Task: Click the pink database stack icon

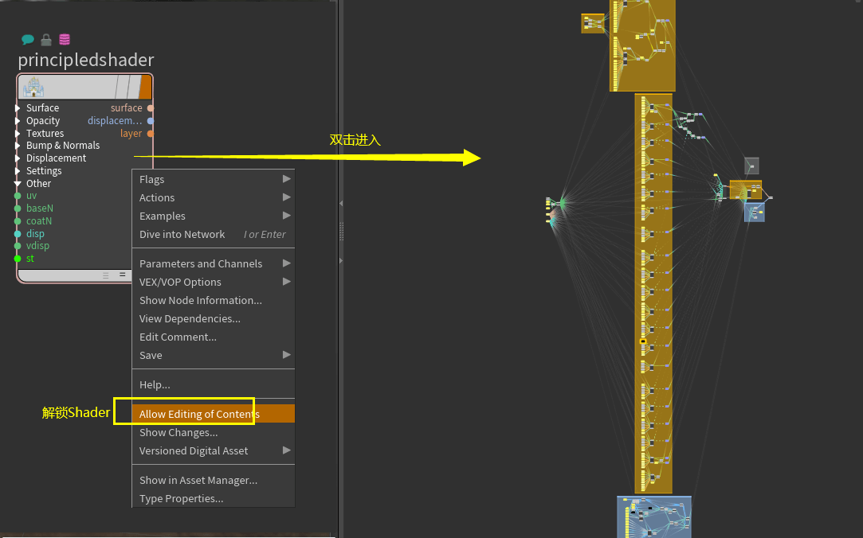Action: coord(65,40)
